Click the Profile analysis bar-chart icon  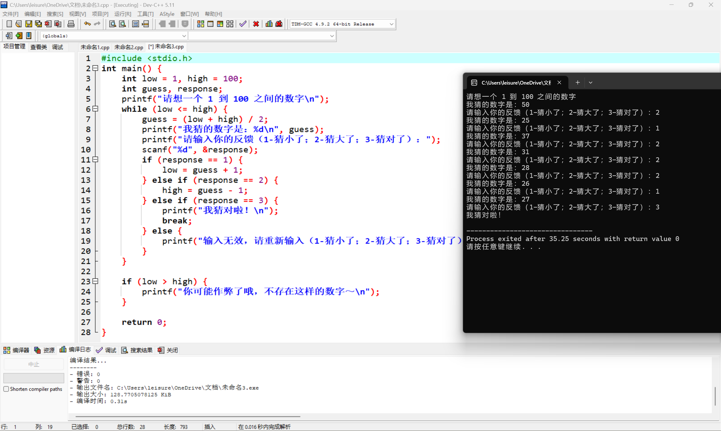click(x=268, y=24)
